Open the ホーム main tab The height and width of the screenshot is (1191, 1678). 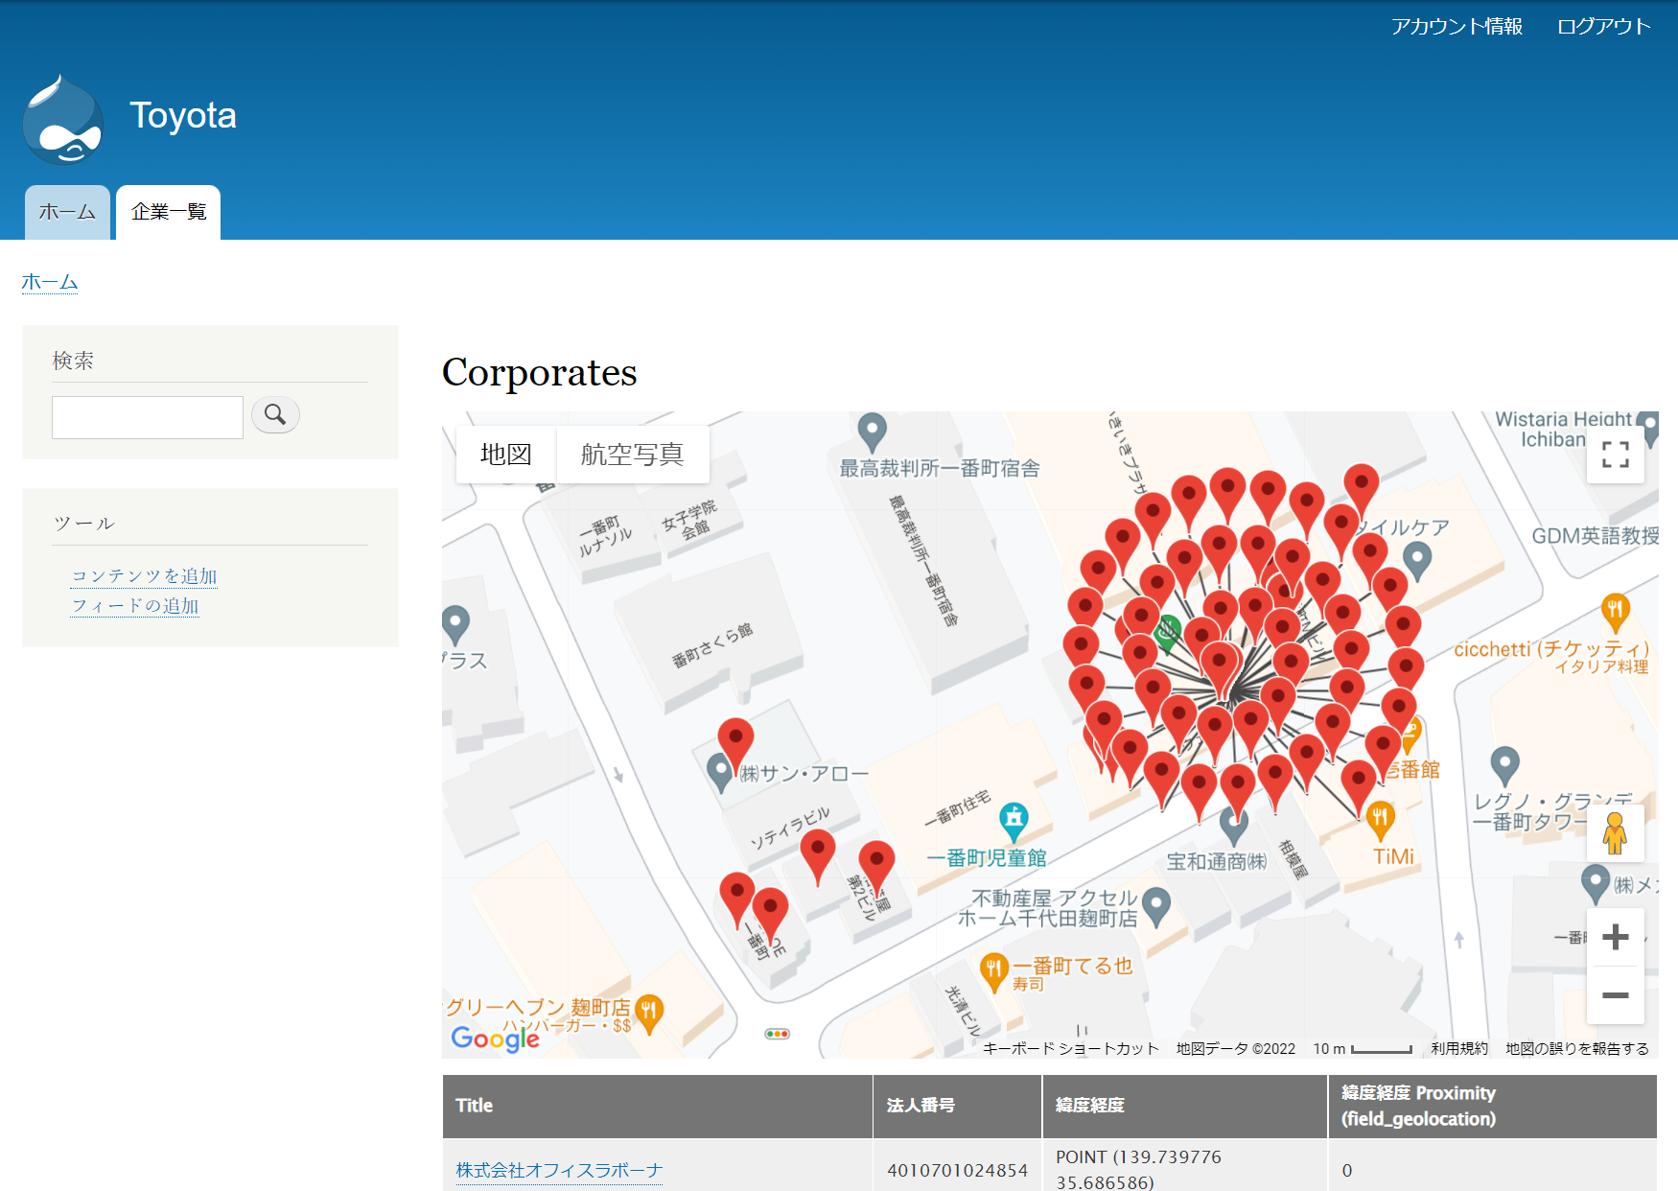67,212
